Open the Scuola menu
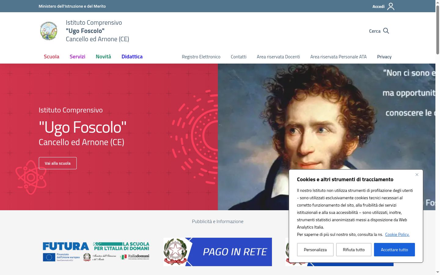This screenshot has height=275, width=440. tap(51, 57)
